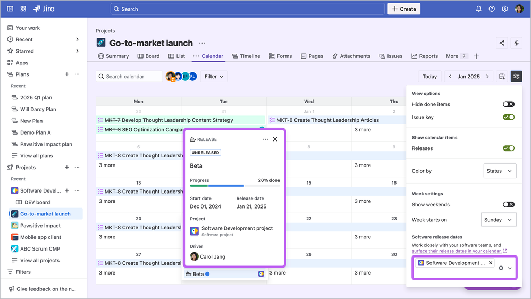Open the Summary tab
This screenshot has width=531, height=299.
pyautogui.click(x=113, y=56)
